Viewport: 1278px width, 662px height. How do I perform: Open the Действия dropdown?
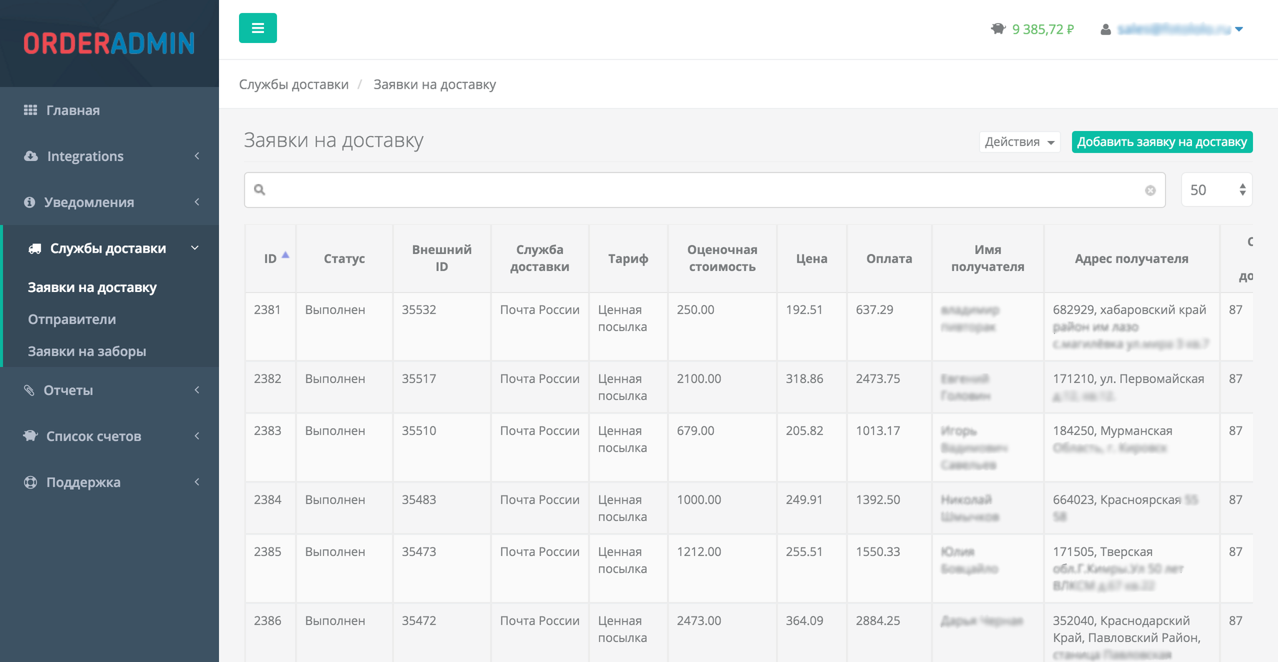pyautogui.click(x=1019, y=142)
